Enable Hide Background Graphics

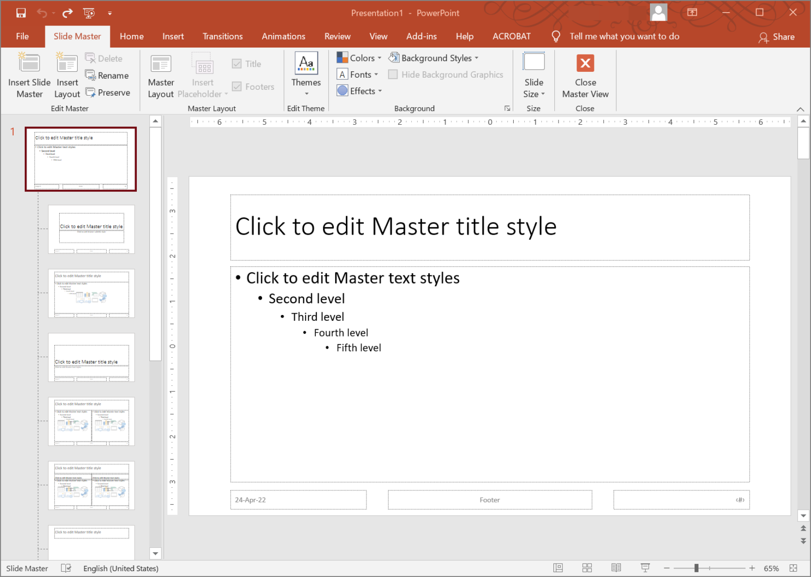coord(393,75)
